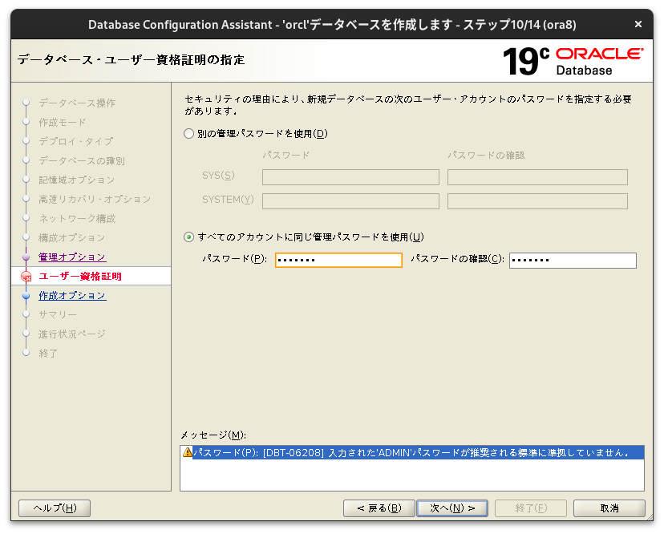664x534 pixels.
Task: Click the red error icon beside ユーザー資格証明
Action: tap(25, 276)
